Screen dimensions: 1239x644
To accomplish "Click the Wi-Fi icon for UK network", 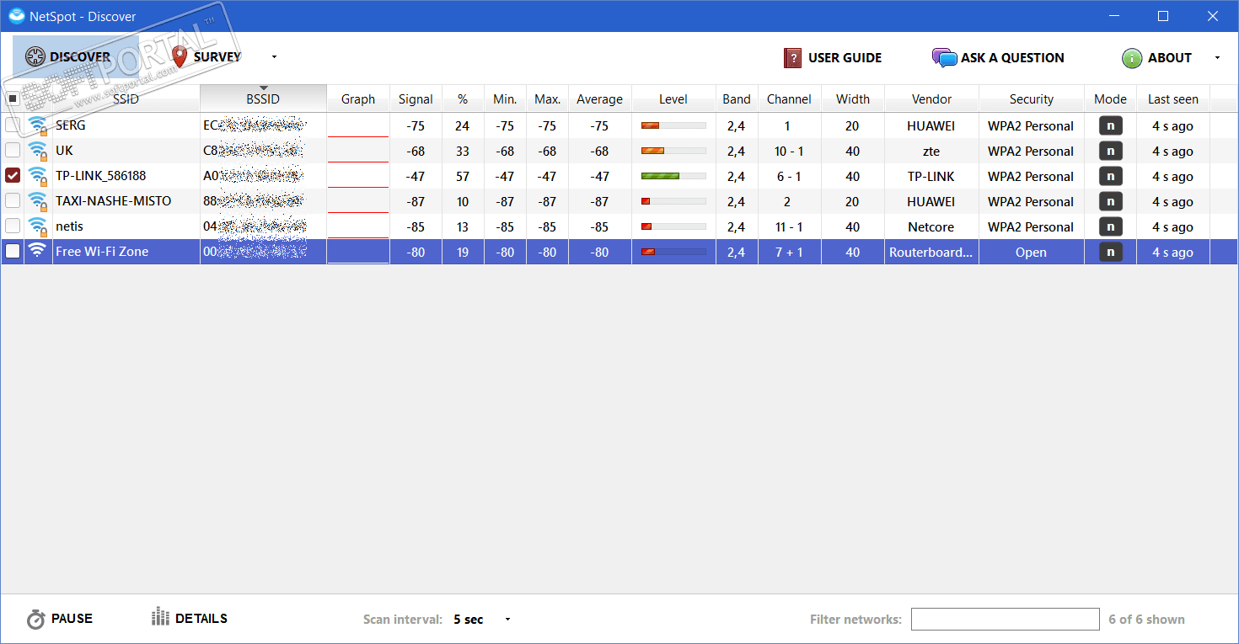I will (38, 152).
